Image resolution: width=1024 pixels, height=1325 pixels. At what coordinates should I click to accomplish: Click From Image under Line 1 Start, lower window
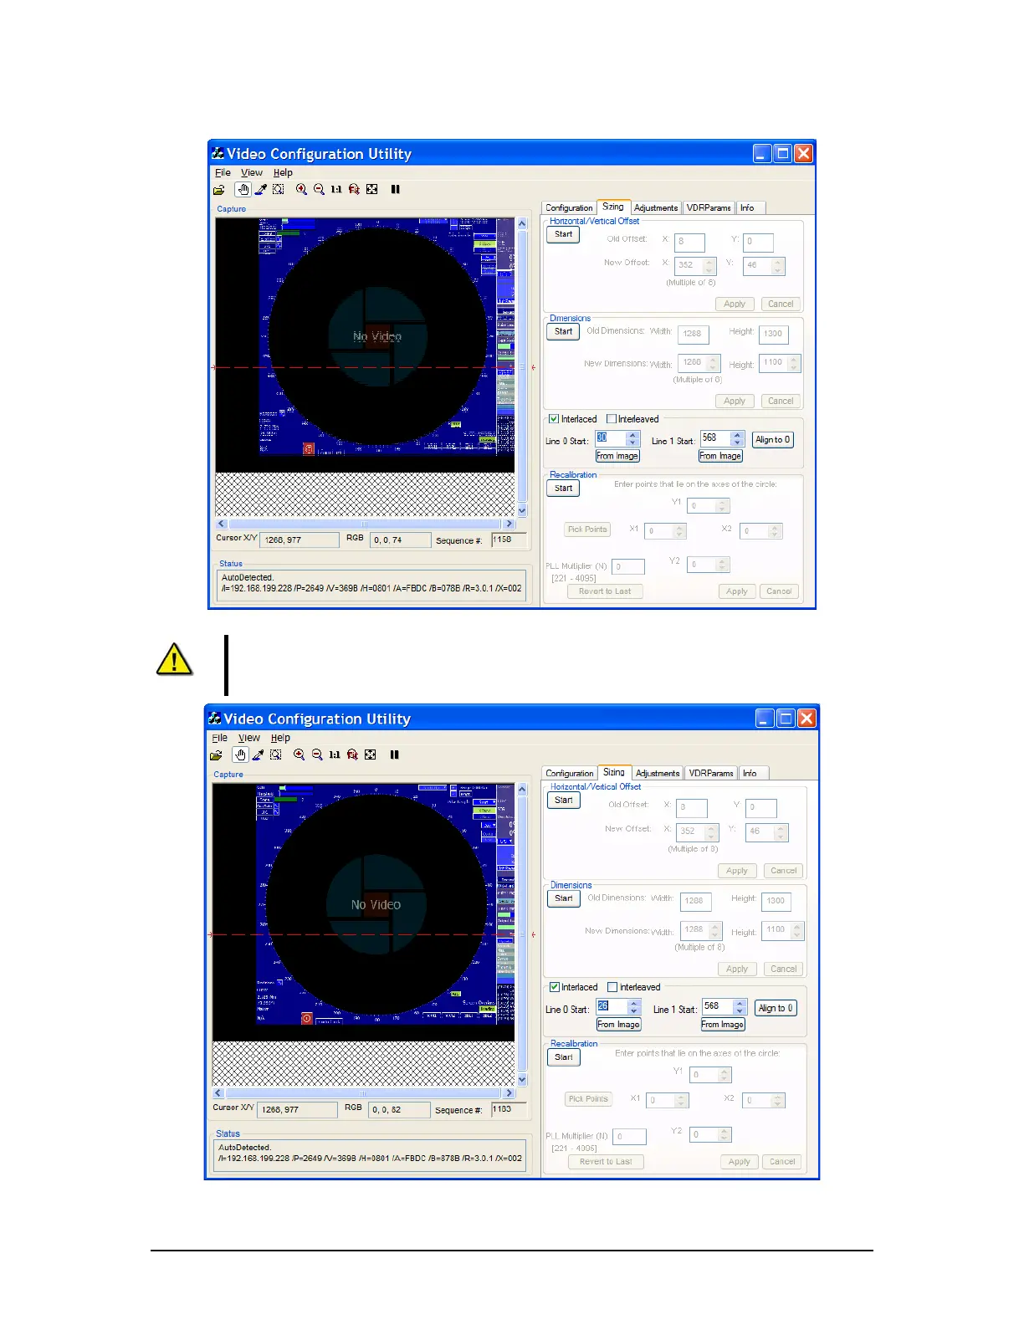[x=723, y=1025]
